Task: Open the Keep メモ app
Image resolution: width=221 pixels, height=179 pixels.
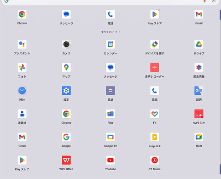Action: [155, 137]
